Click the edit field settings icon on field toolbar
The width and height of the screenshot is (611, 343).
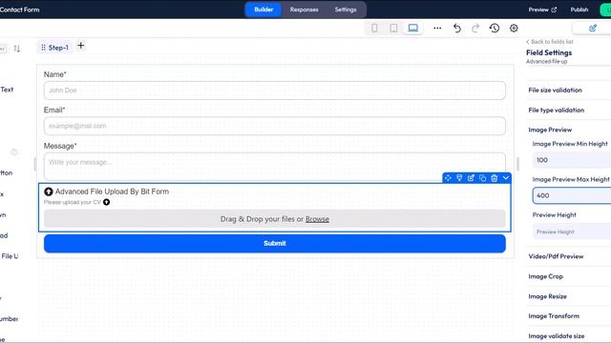tap(471, 178)
